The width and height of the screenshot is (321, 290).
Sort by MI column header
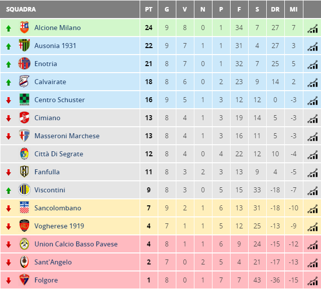click(293, 10)
